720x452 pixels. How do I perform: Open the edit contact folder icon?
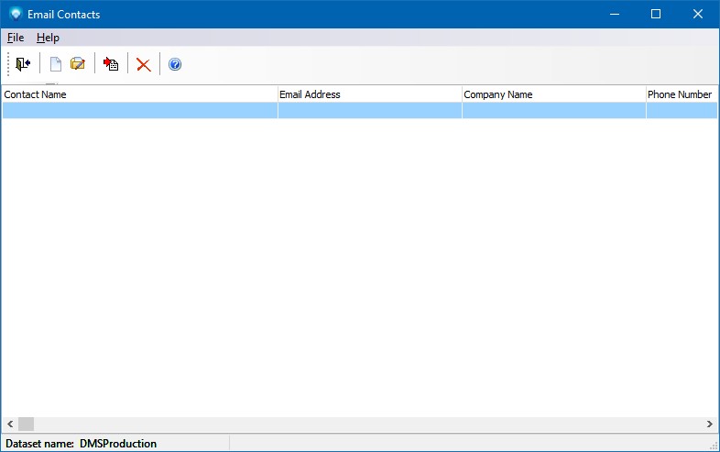78,64
